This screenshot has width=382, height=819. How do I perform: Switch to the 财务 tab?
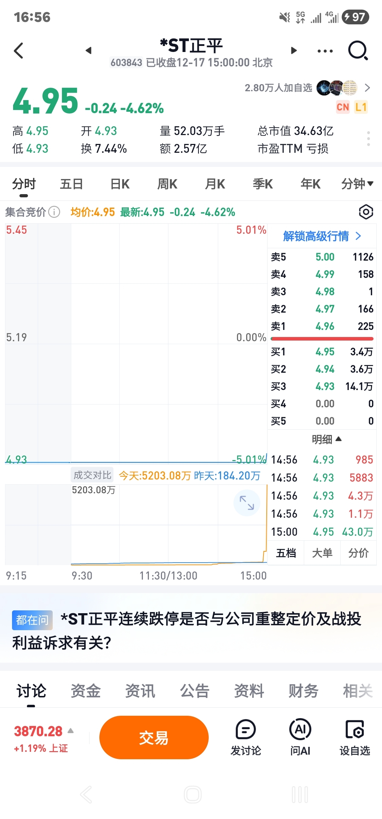point(303,691)
